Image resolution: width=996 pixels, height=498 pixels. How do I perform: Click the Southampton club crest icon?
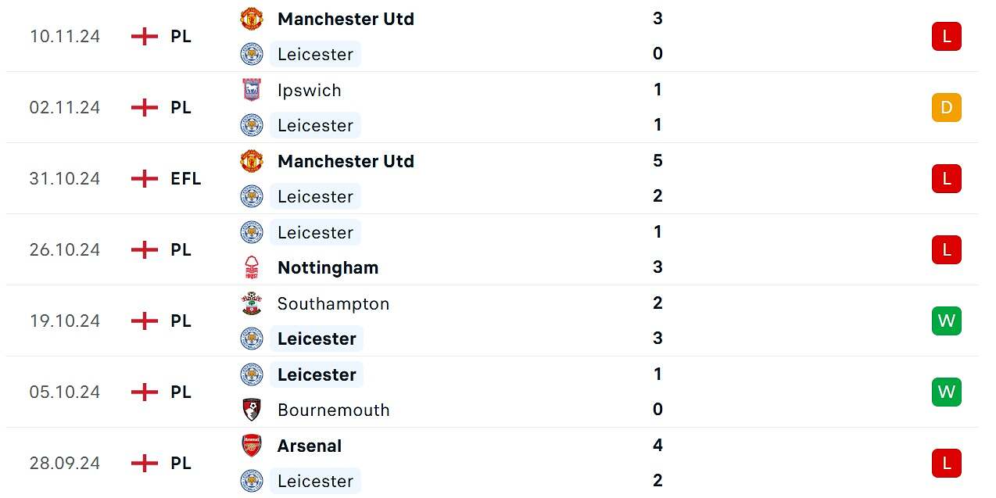coord(252,303)
